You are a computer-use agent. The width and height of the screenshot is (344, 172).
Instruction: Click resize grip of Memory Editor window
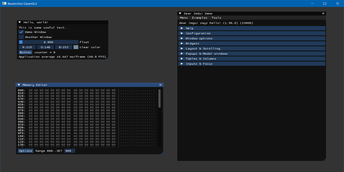tap(162, 153)
